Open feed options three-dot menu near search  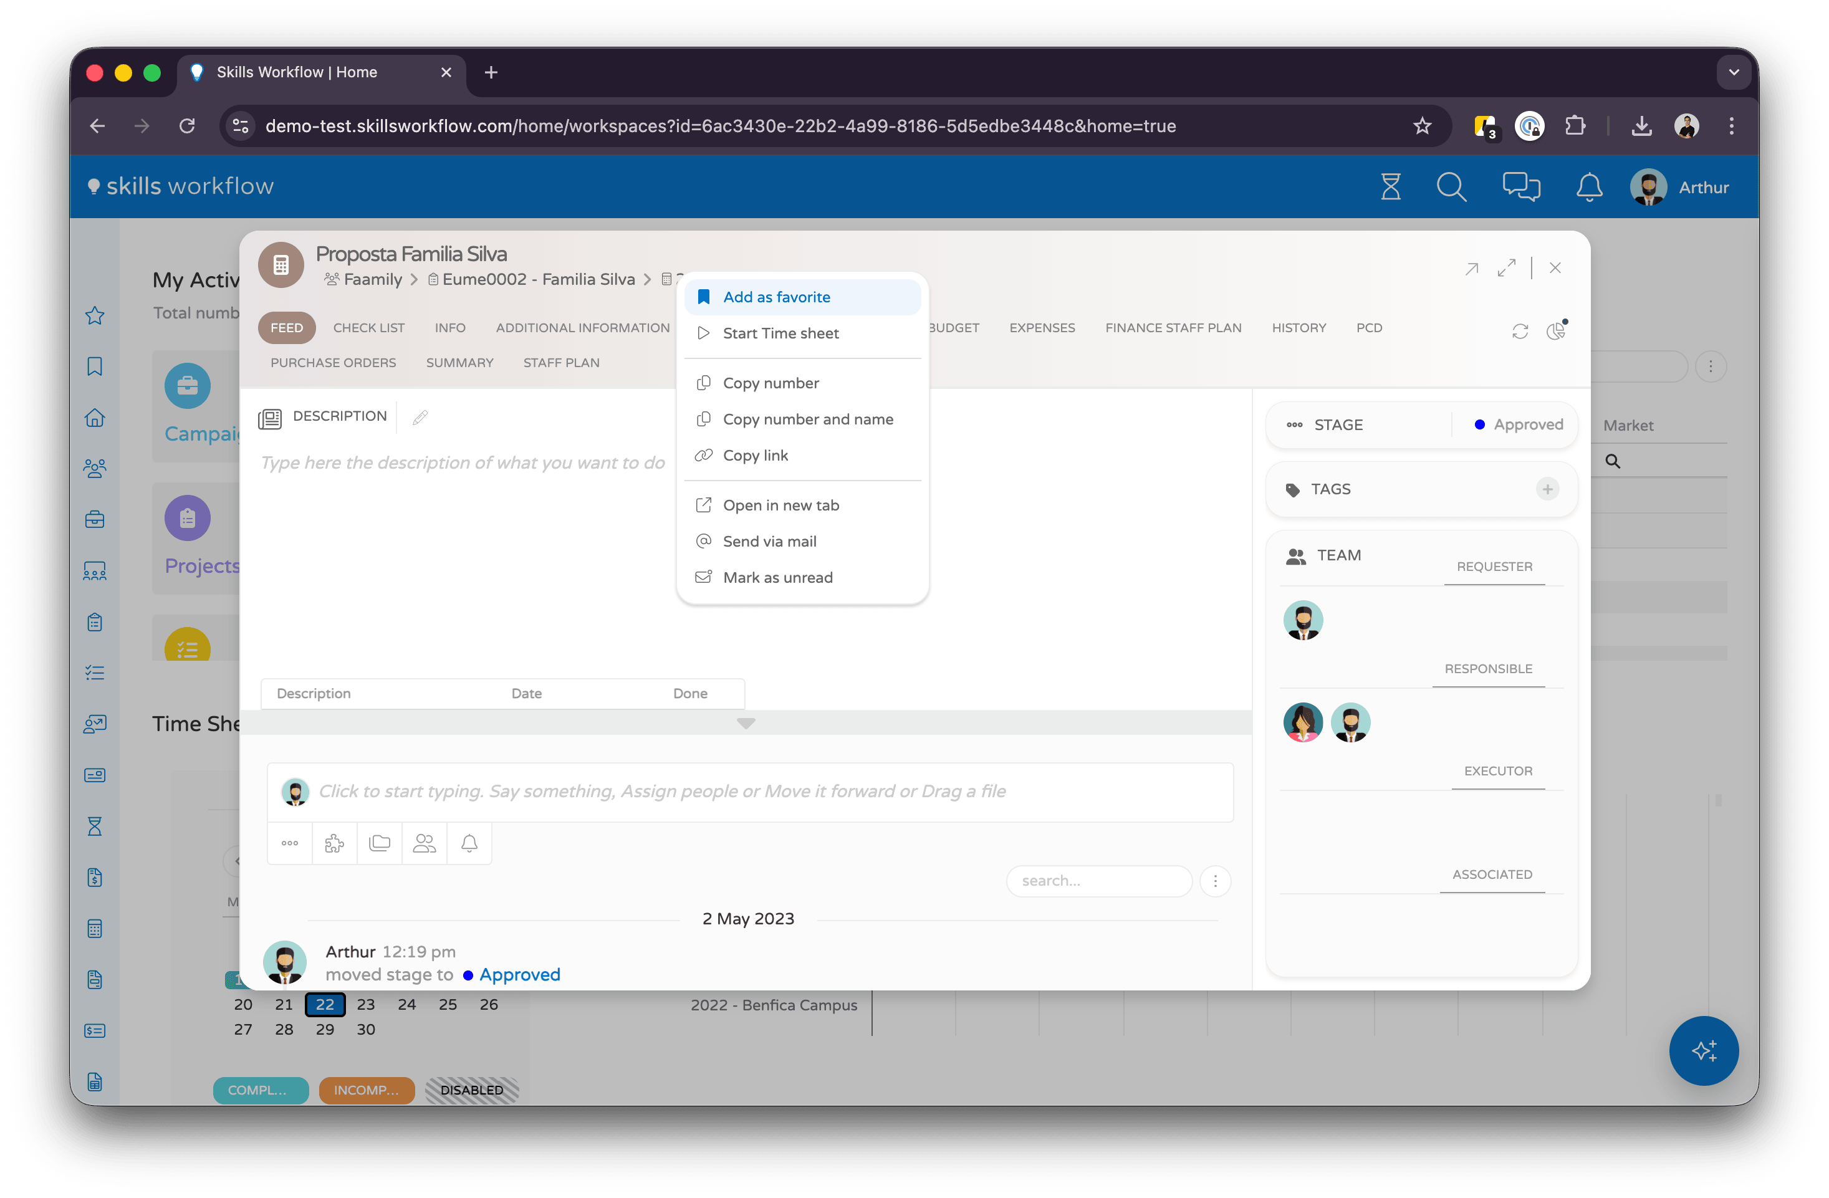pos(1214,881)
